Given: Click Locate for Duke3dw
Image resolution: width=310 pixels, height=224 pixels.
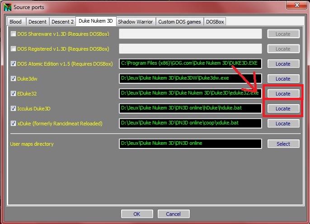Looking at the screenshot, I should 283,79.
